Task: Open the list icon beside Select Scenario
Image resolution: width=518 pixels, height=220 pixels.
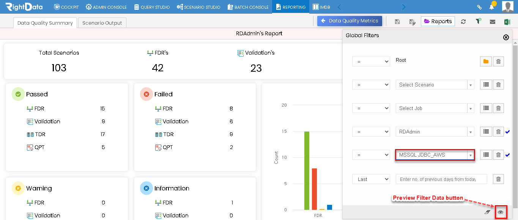Action: point(486,85)
